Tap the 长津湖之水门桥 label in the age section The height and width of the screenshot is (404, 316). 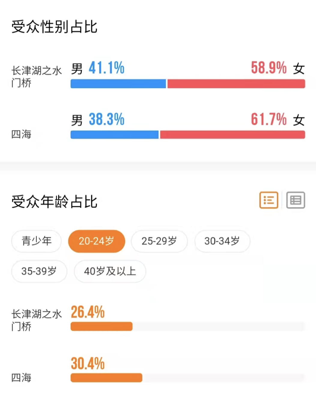36,320
